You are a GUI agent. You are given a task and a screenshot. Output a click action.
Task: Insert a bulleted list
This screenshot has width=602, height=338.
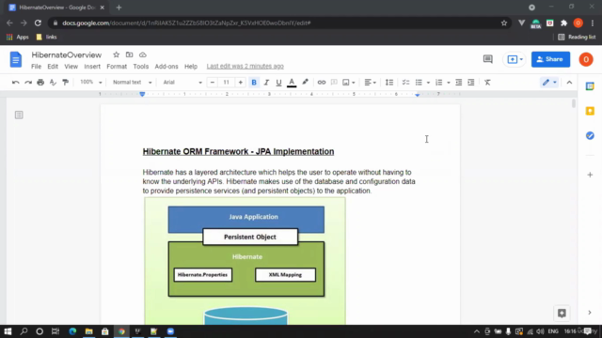(419, 83)
